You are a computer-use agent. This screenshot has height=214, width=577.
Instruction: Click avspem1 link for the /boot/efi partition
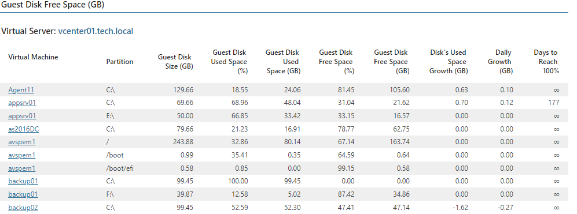(22, 168)
